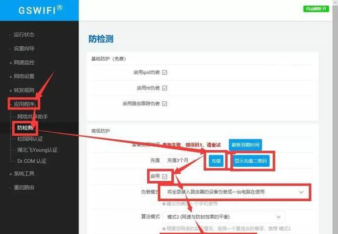Click the 防检测 page heading

[101, 39]
